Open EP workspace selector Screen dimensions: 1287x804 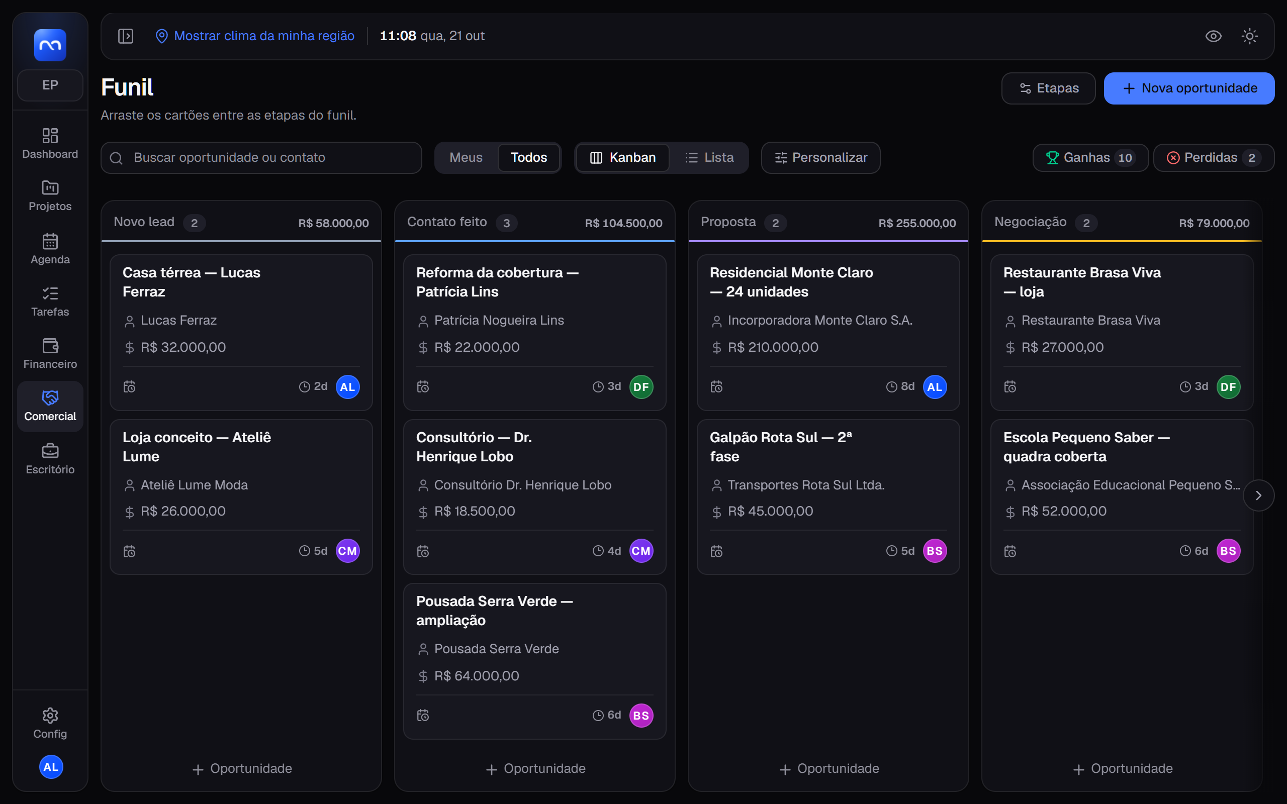[50, 85]
